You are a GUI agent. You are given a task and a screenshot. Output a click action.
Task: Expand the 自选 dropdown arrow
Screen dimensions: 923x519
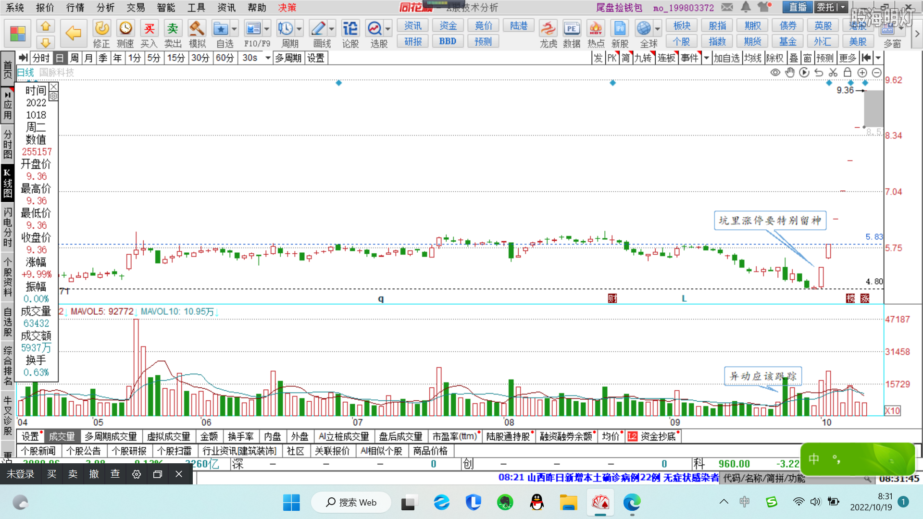pyautogui.click(x=234, y=29)
